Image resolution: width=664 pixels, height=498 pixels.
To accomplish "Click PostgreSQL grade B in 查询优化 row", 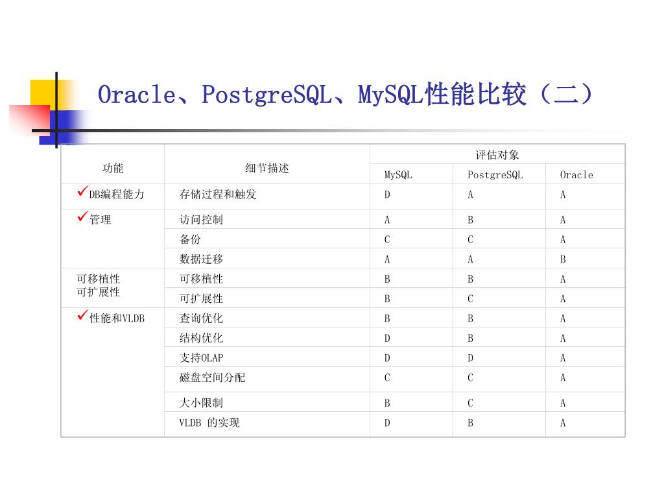I will coord(471,319).
